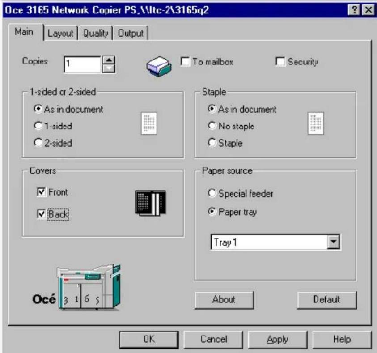Click the Cancel button
This screenshot has width=377, height=353.
[x=213, y=340]
